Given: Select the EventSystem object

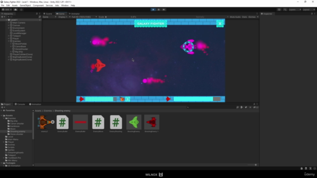Looking at the screenshot, I should [19, 31].
